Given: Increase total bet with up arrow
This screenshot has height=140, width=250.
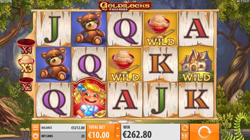Looking at the screenshot, I should [118, 128].
